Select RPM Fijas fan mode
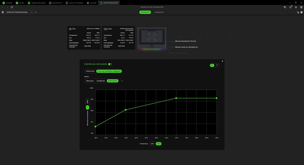This screenshot has width=304, height=165. [90, 71]
